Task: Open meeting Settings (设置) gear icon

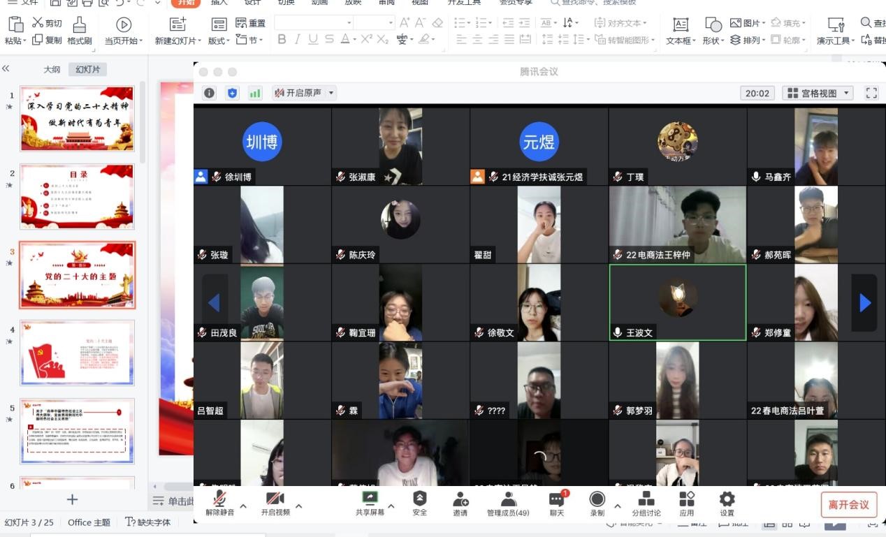Action: 727,499
